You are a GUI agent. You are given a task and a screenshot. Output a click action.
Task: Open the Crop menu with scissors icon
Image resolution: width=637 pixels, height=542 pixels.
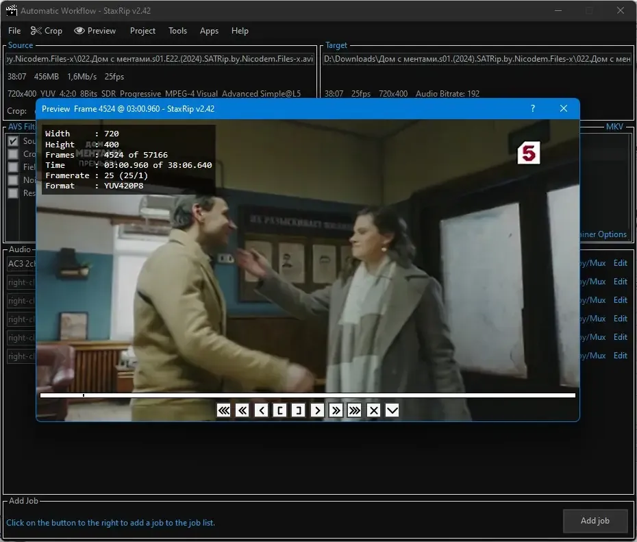tap(47, 31)
